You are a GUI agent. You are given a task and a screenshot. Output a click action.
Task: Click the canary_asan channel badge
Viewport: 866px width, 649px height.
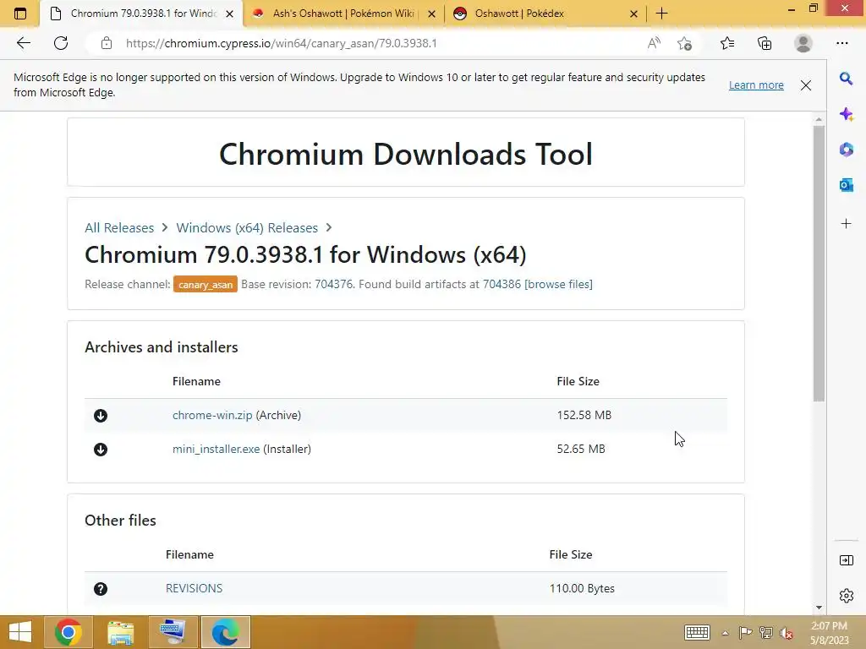(x=206, y=284)
